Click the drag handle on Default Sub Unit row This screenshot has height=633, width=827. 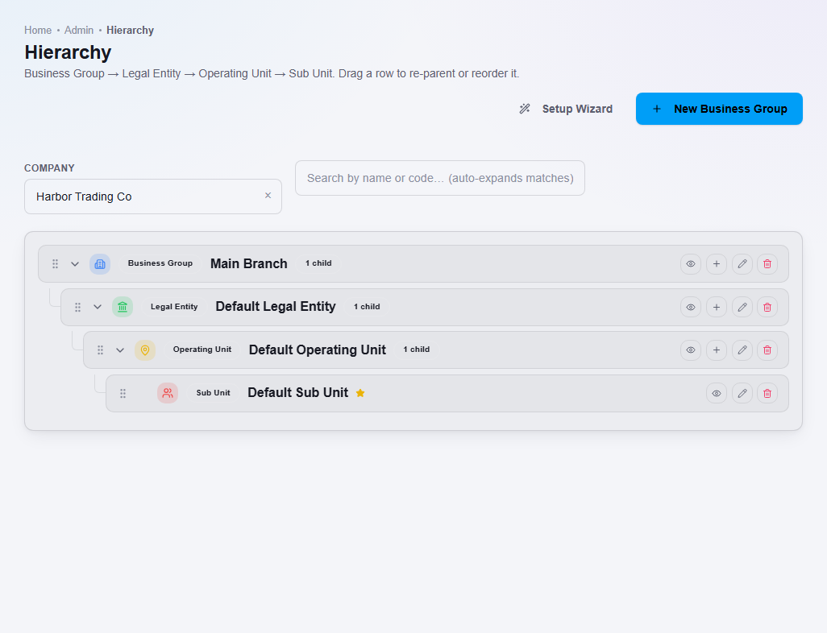(123, 393)
